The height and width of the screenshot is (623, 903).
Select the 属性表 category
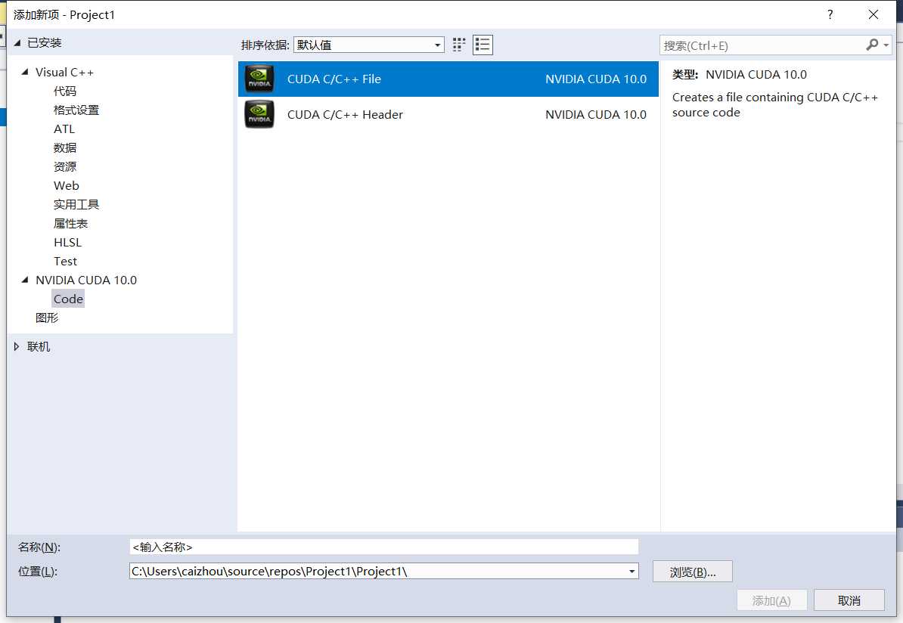pyautogui.click(x=71, y=223)
